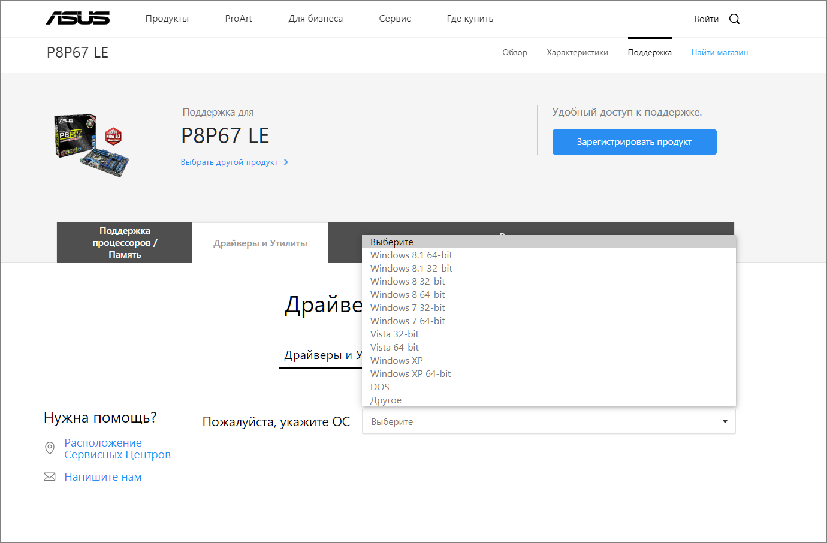
Task: Open the Продукты menu
Action: (x=167, y=19)
